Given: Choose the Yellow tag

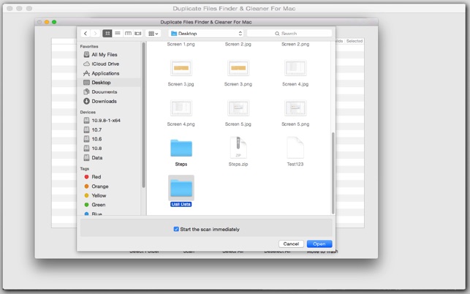Looking at the screenshot, I should coord(99,195).
